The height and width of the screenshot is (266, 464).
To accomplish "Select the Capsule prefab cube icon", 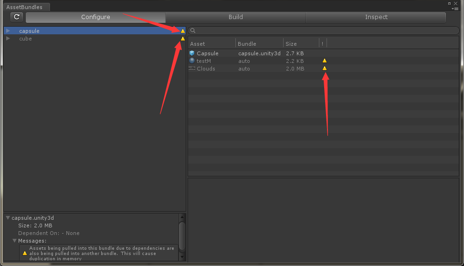I will (192, 53).
